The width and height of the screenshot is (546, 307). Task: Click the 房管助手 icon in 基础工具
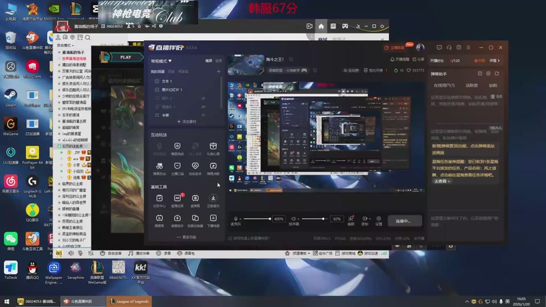[x=177, y=218]
